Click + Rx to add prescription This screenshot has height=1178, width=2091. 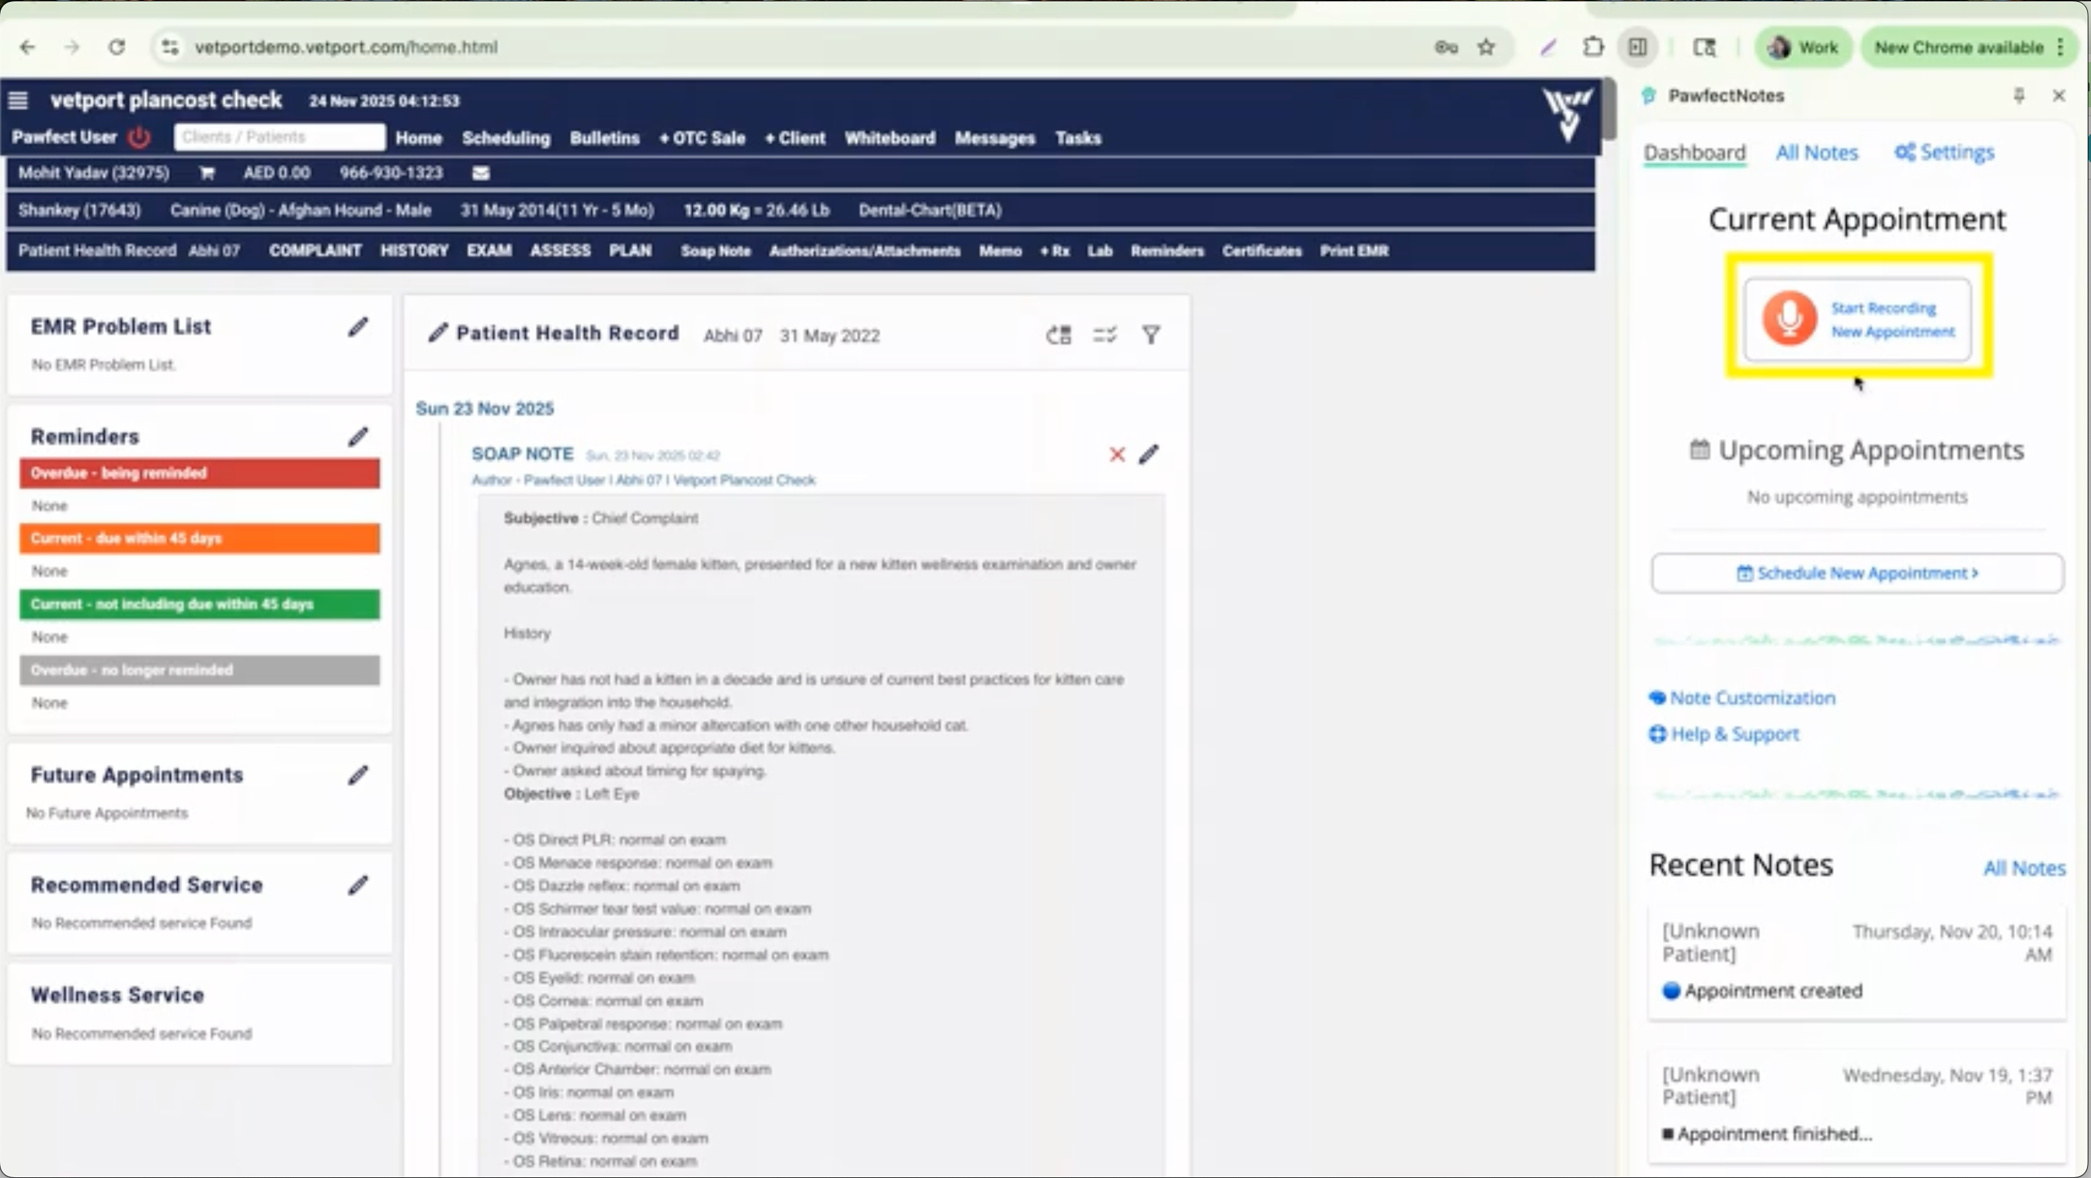1054,251
